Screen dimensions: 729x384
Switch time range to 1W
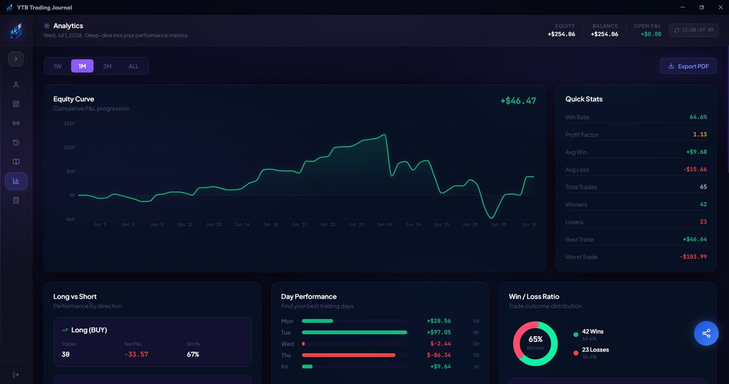coord(57,66)
